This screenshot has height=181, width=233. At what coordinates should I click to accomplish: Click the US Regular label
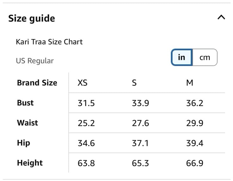[35, 61]
